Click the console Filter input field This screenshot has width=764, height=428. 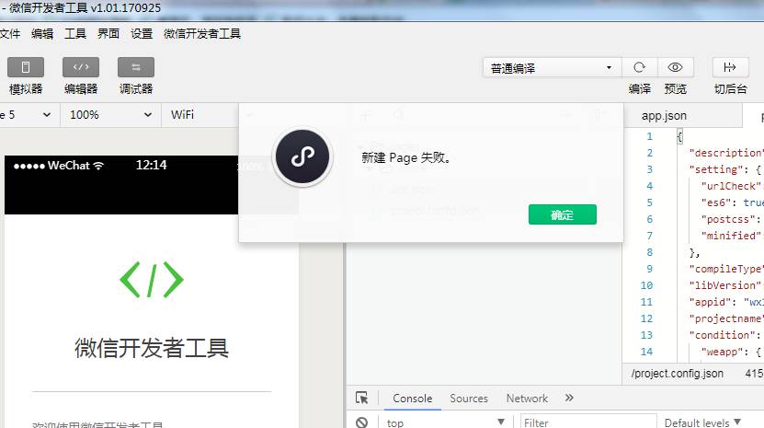tap(588, 422)
